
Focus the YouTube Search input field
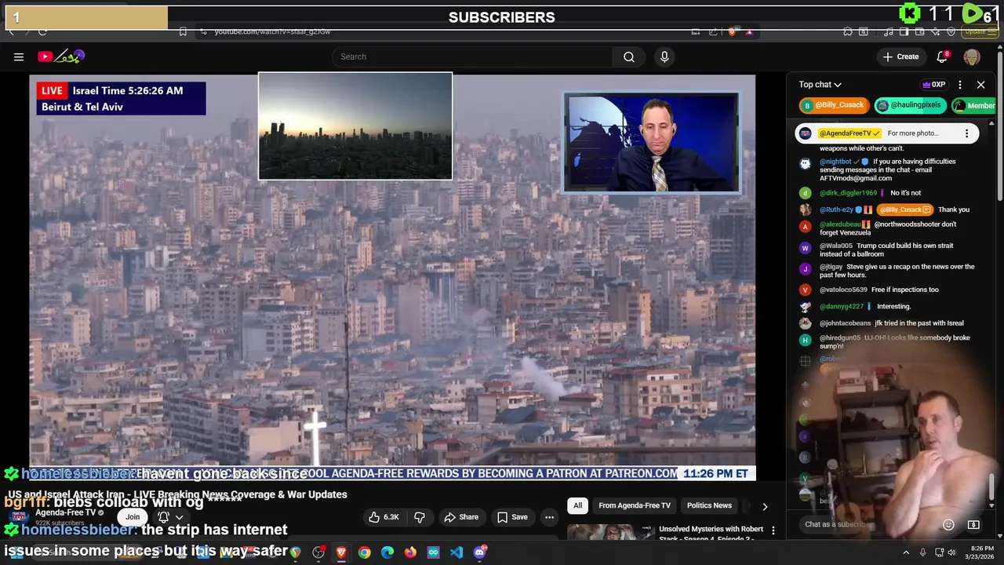tap(472, 56)
